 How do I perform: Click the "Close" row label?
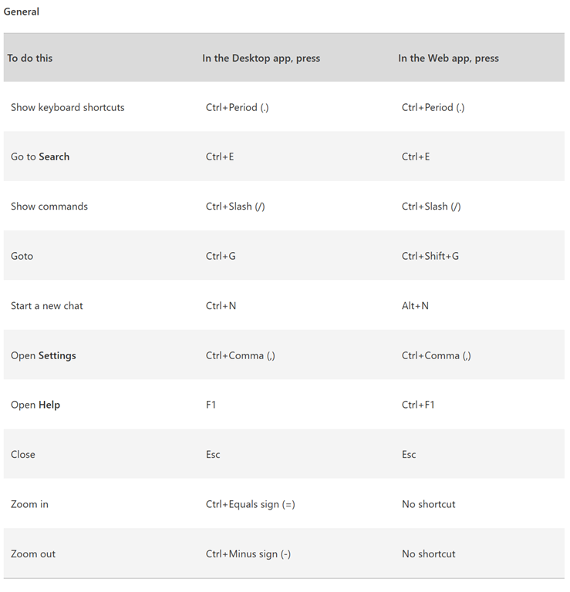click(x=23, y=455)
